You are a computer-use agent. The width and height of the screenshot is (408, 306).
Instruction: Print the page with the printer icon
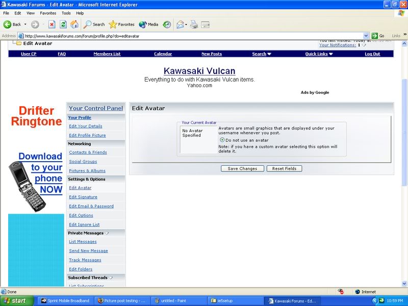[194, 24]
